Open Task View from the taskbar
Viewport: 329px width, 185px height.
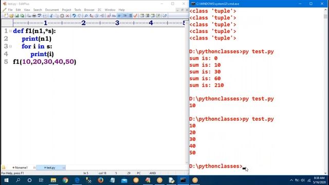pyautogui.click(x=41, y=180)
